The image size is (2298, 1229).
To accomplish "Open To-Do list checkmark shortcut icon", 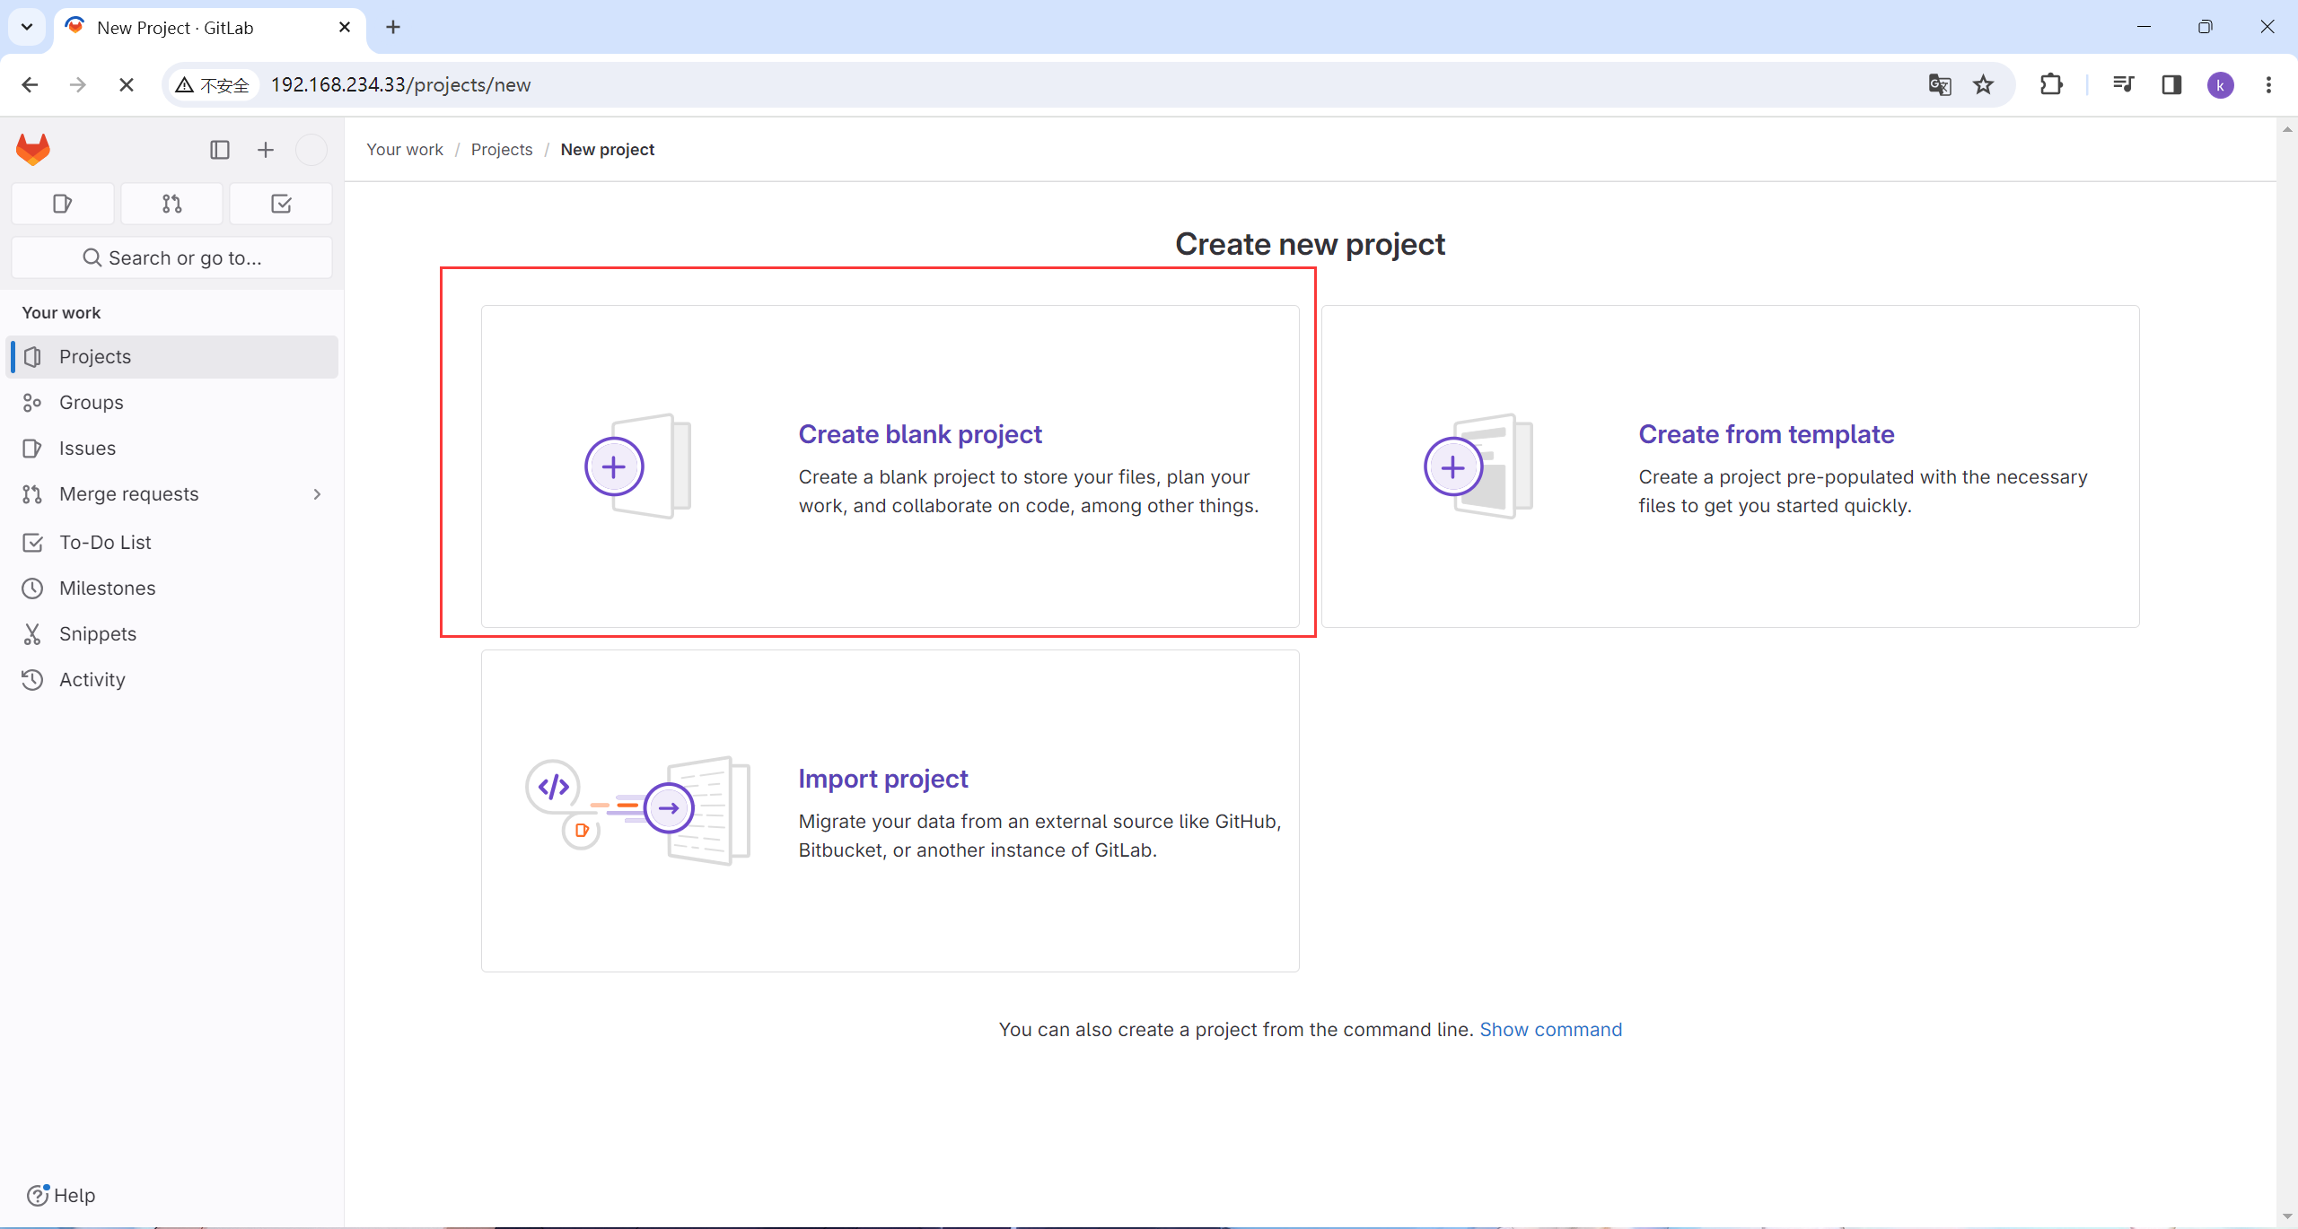I will 281,204.
